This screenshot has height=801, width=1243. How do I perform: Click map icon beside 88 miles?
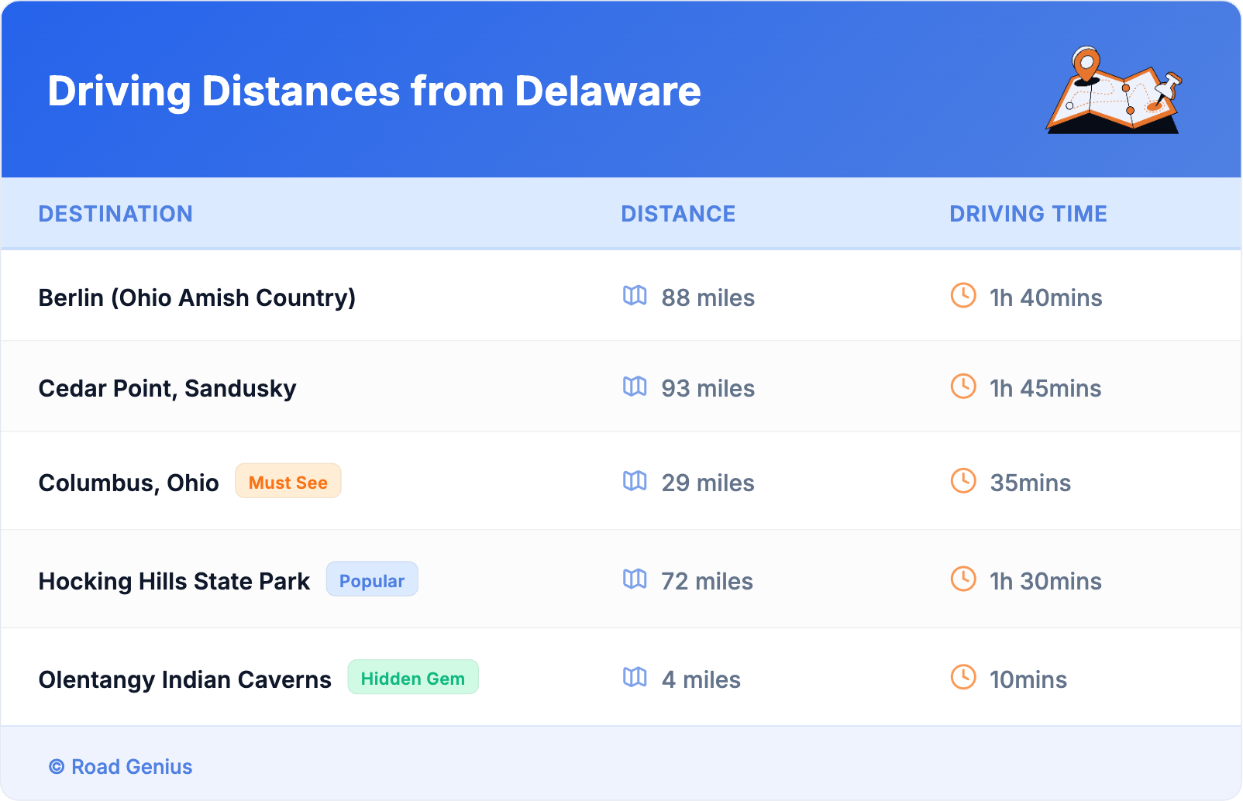635,296
